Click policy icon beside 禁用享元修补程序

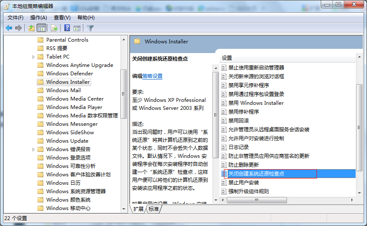(x=224, y=85)
